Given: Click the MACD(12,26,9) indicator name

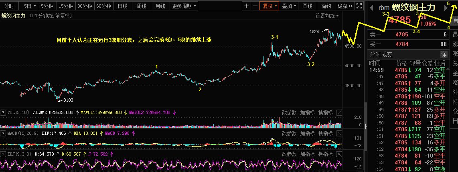Looking at the screenshot, I should [22, 133].
